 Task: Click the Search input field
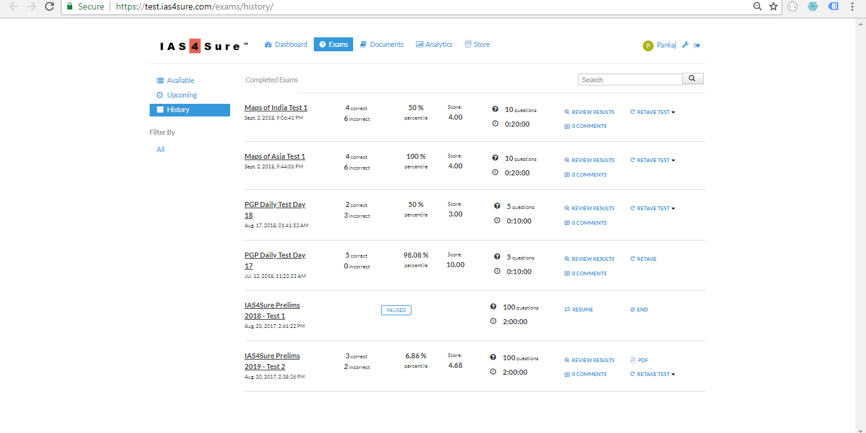tap(630, 80)
